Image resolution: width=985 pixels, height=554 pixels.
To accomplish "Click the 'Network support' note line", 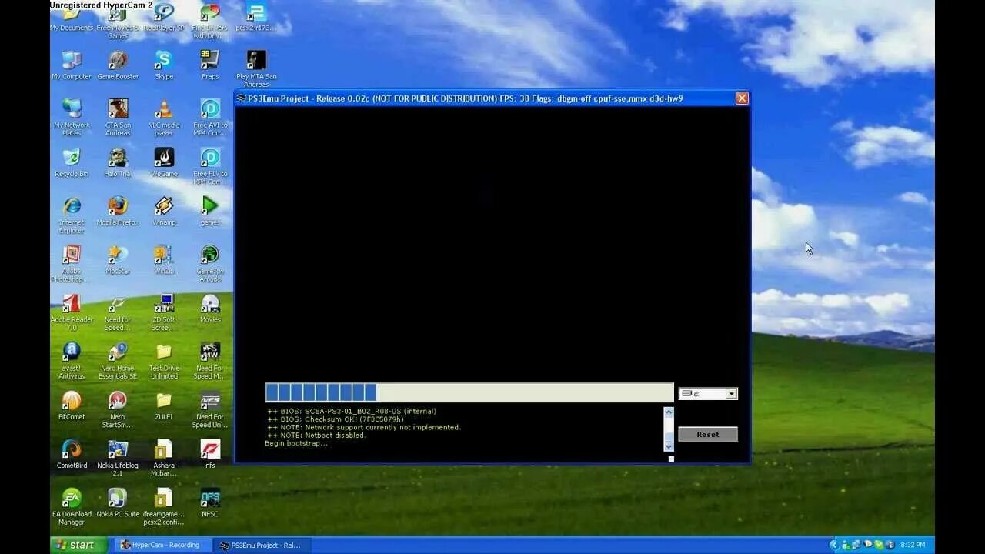I will point(364,427).
